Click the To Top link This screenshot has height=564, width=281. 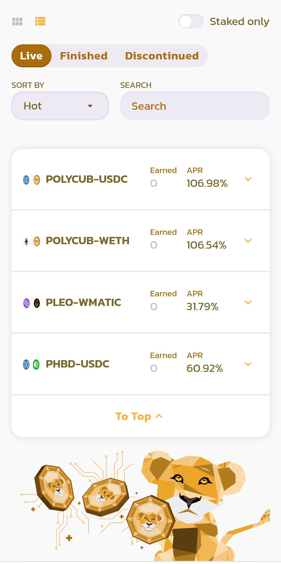[139, 416]
